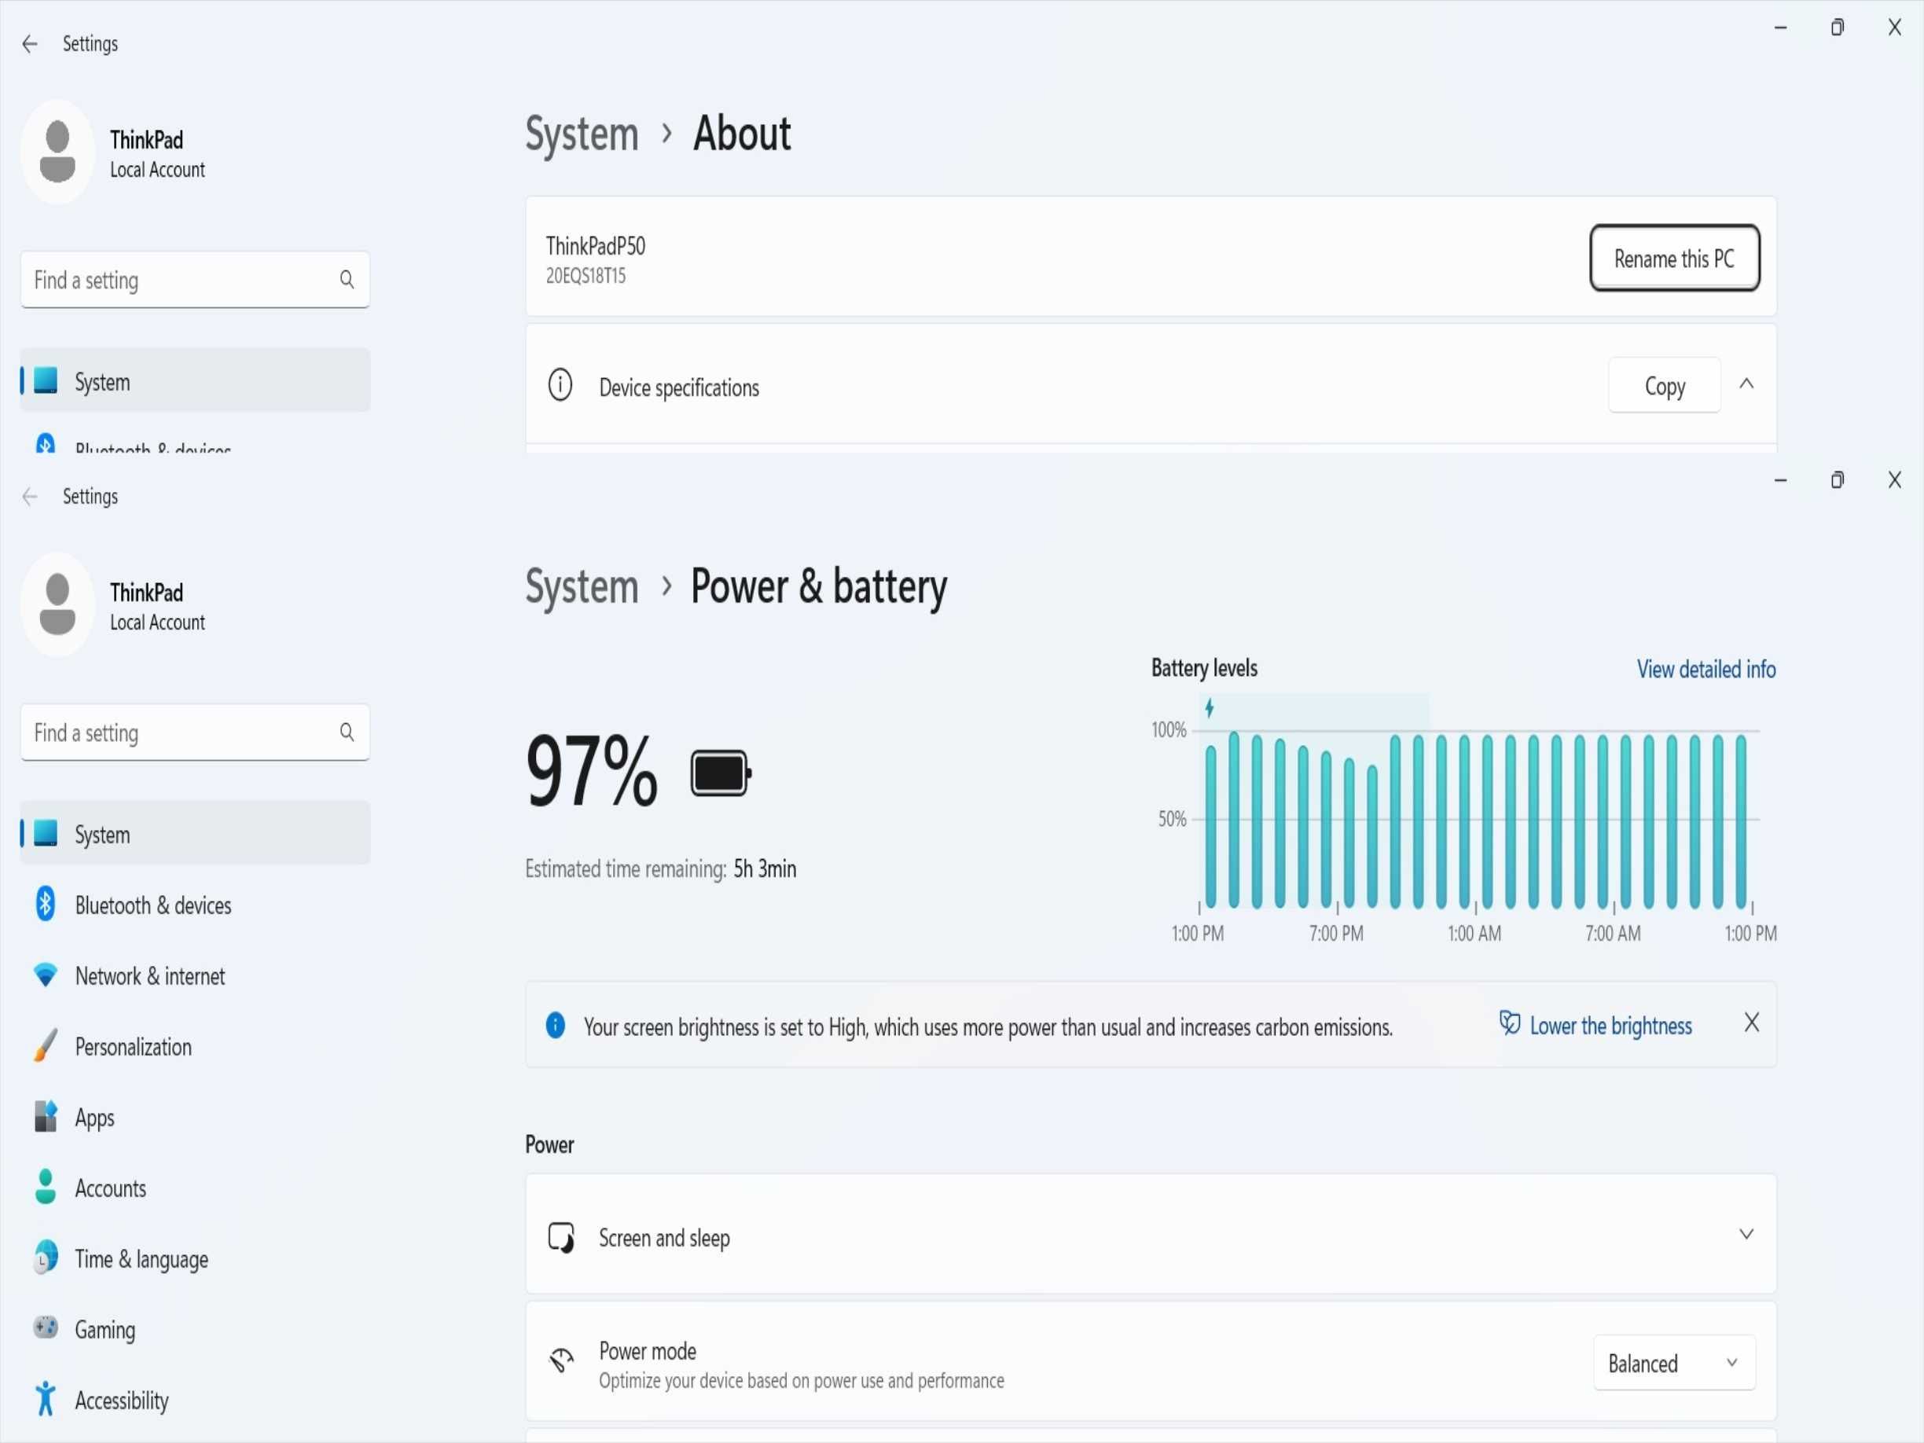The height and width of the screenshot is (1443, 1924).
Task: Open Network & internet settings
Action: coord(195,976)
